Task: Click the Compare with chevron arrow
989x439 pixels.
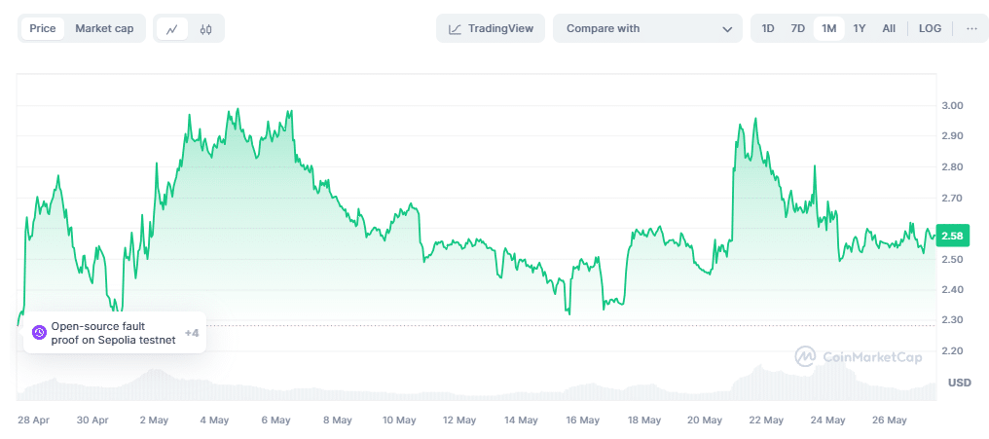Action: point(727,29)
